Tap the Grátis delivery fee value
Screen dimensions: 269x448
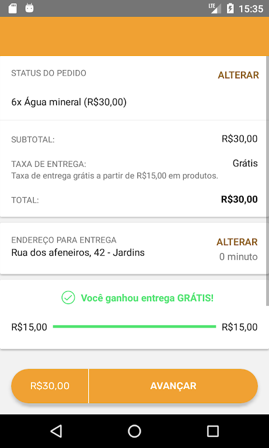(245, 164)
